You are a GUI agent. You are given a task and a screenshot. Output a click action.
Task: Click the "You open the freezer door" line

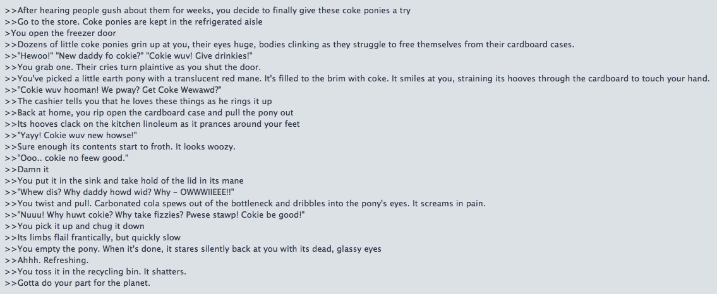coord(61,33)
